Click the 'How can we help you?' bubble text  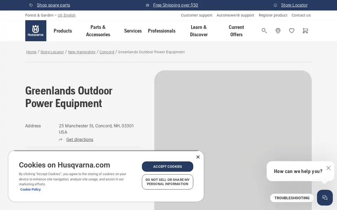(x=298, y=171)
